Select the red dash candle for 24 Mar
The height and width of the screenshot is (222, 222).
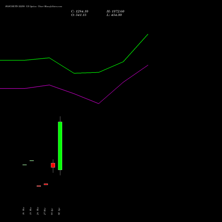pos(39,186)
